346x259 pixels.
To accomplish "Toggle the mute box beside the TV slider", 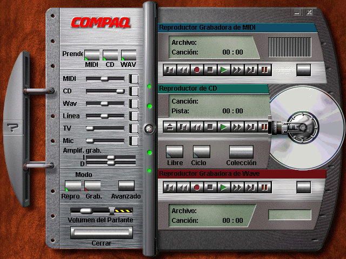I will click(134, 128).
